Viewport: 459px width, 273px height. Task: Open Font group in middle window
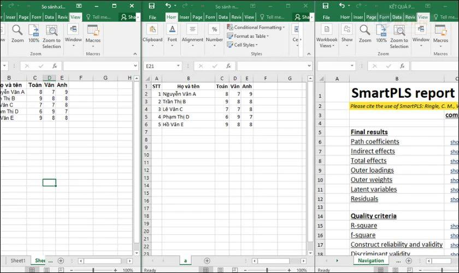click(172, 35)
